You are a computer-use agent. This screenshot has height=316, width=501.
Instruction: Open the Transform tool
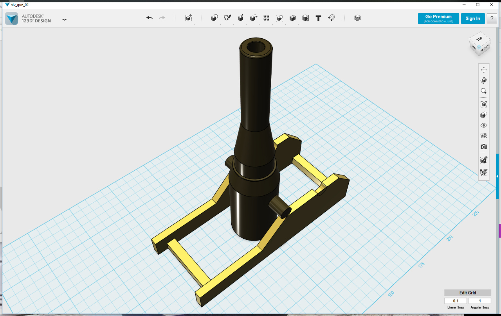189,18
